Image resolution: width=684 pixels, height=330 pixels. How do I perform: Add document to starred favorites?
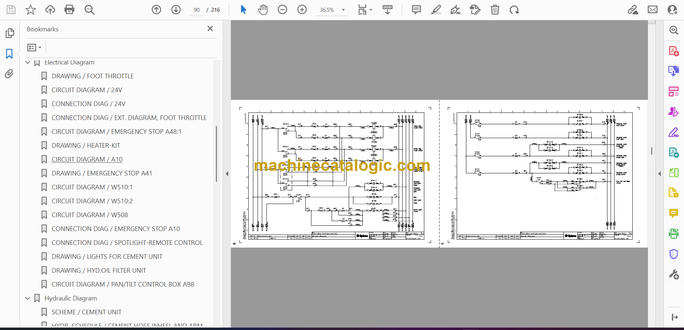click(31, 10)
